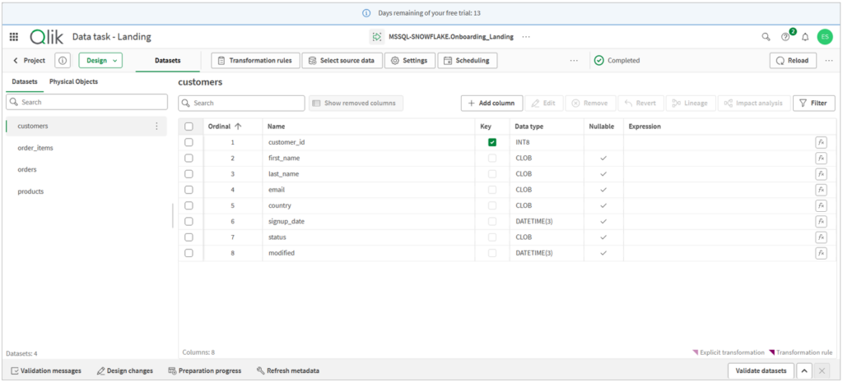Open Design changes

125,370
